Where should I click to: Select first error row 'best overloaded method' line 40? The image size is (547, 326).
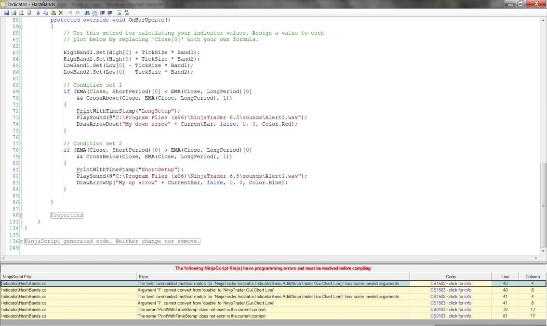point(273,284)
